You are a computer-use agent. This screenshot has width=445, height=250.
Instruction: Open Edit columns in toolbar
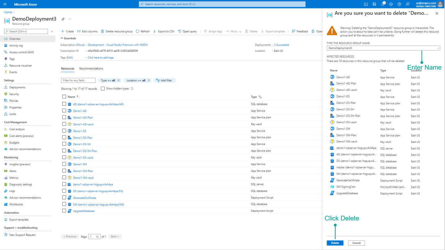tap(87, 31)
